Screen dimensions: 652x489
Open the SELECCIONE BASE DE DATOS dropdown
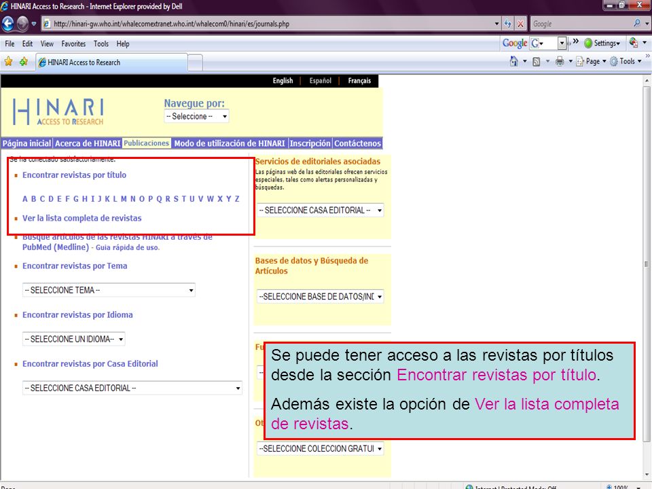(320, 297)
